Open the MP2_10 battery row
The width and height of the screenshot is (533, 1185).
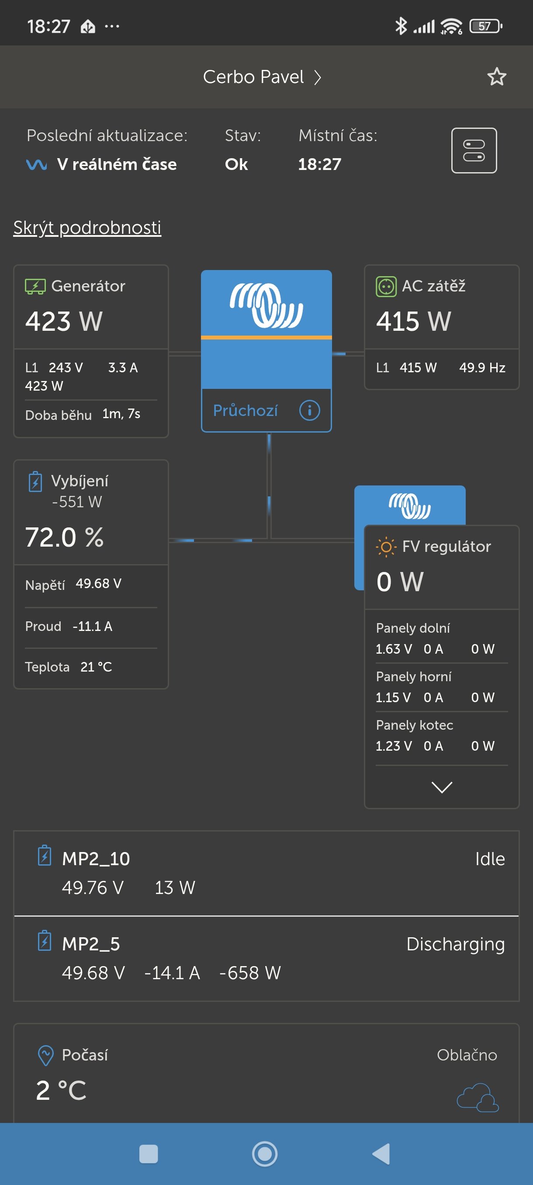tap(266, 873)
